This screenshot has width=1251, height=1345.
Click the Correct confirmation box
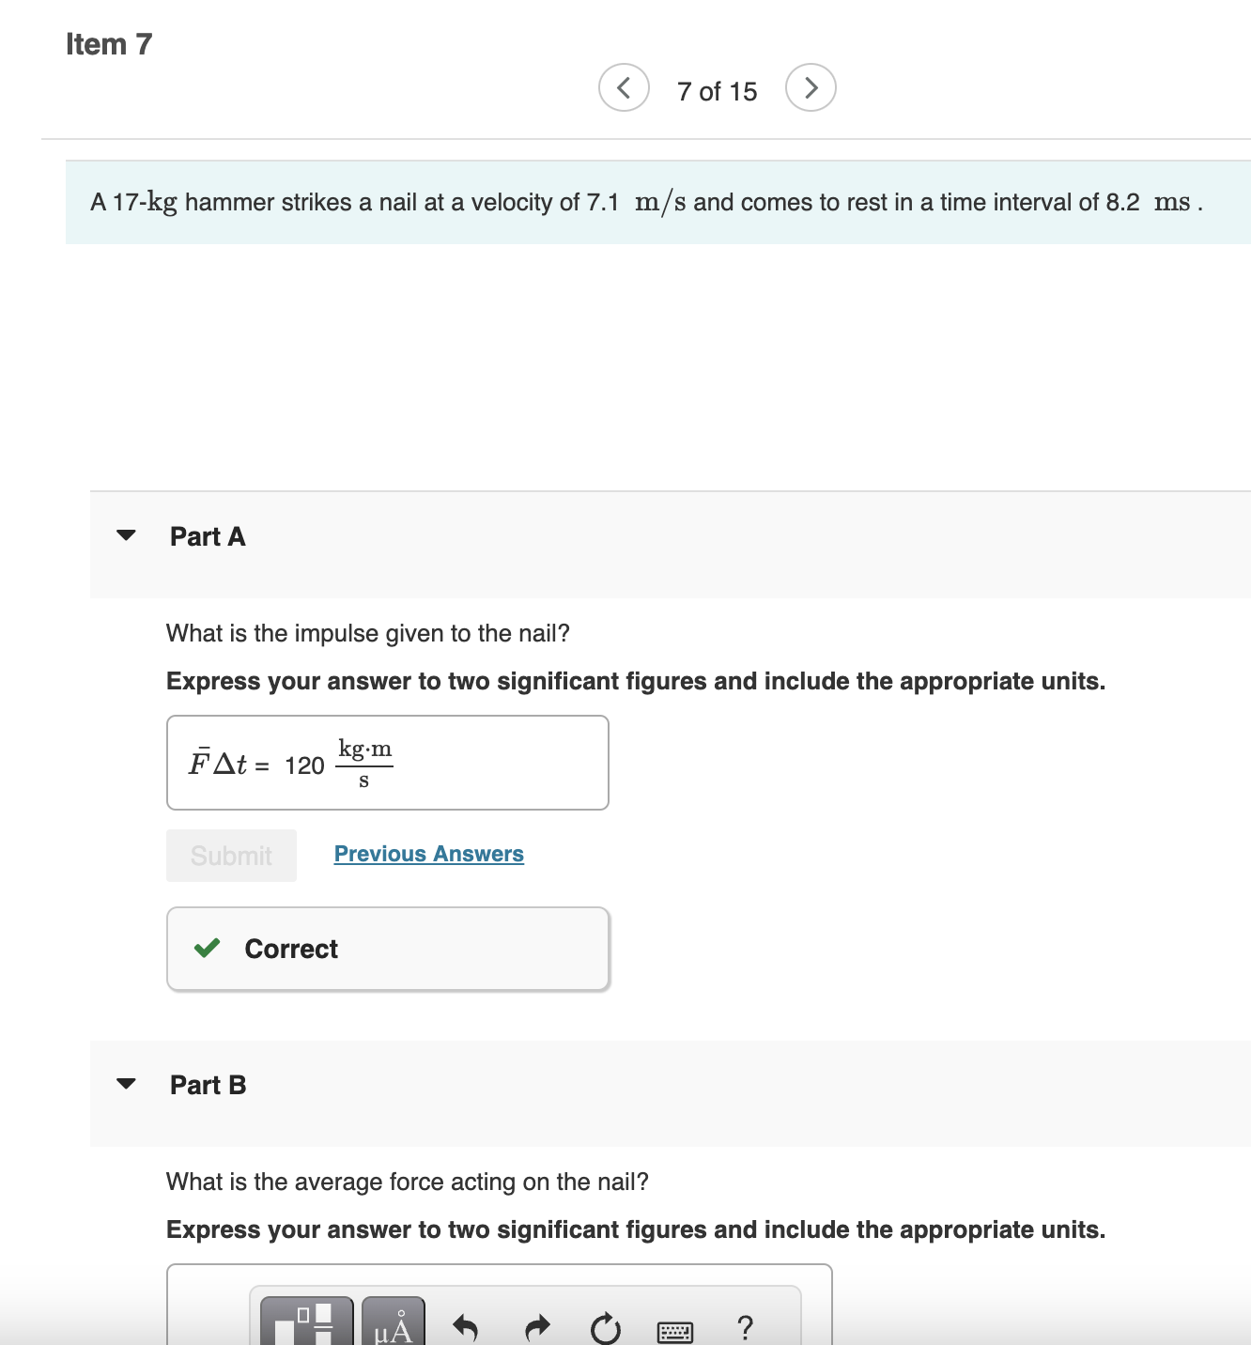(x=387, y=948)
